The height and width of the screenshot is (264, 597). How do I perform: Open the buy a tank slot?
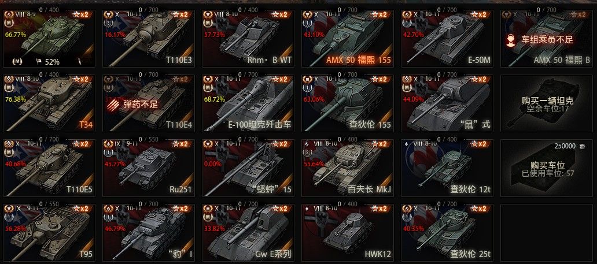point(547,103)
